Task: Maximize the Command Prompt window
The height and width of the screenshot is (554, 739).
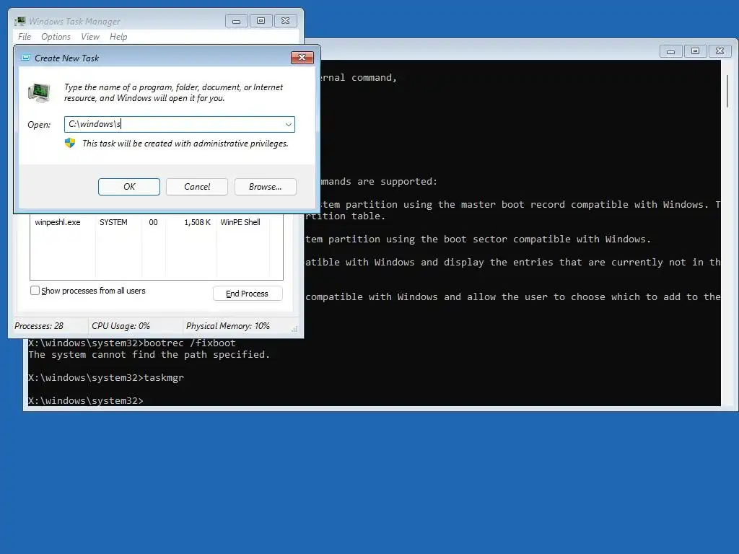Action: pyautogui.click(x=695, y=51)
